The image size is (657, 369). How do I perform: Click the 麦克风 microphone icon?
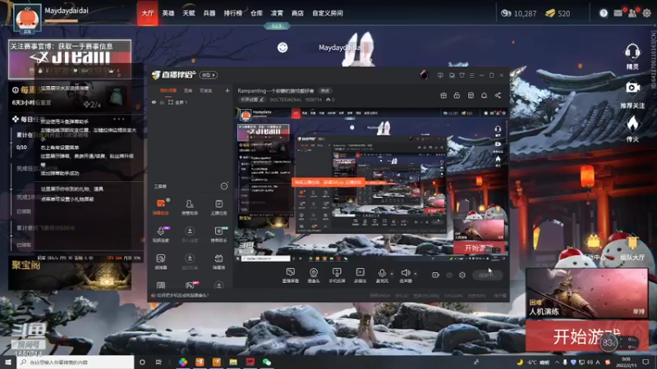pos(382,273)
